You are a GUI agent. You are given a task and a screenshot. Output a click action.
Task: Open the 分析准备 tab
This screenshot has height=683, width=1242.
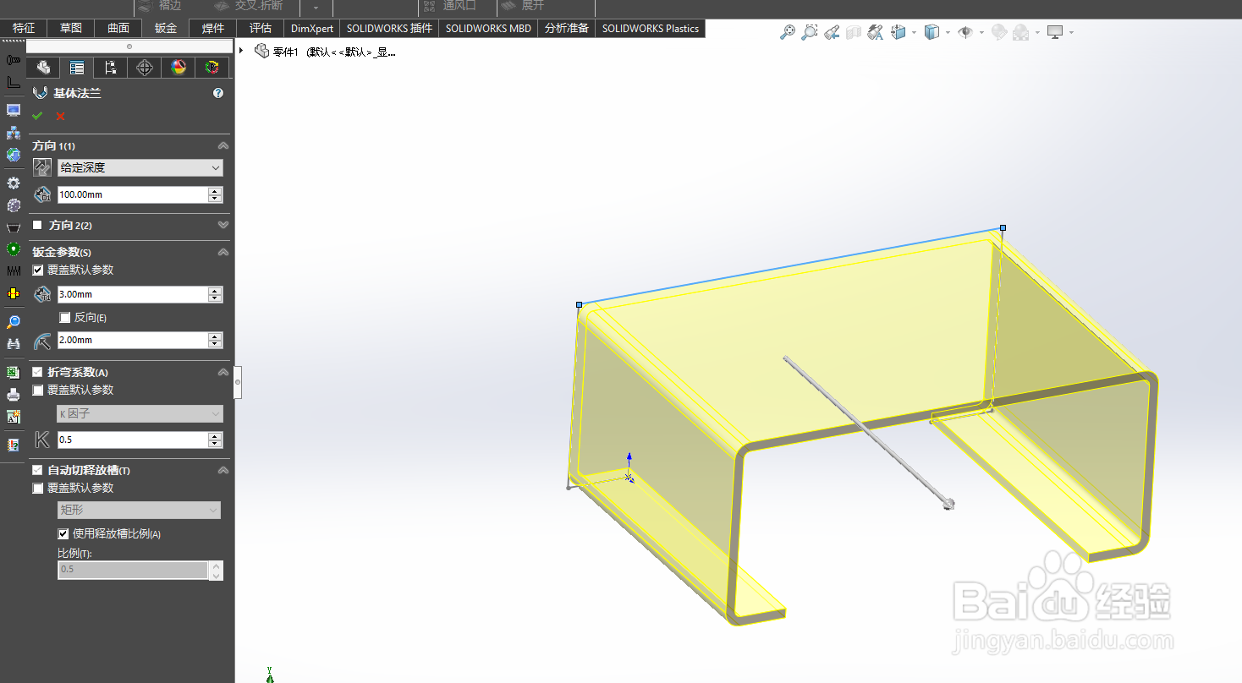pos(567,28)
